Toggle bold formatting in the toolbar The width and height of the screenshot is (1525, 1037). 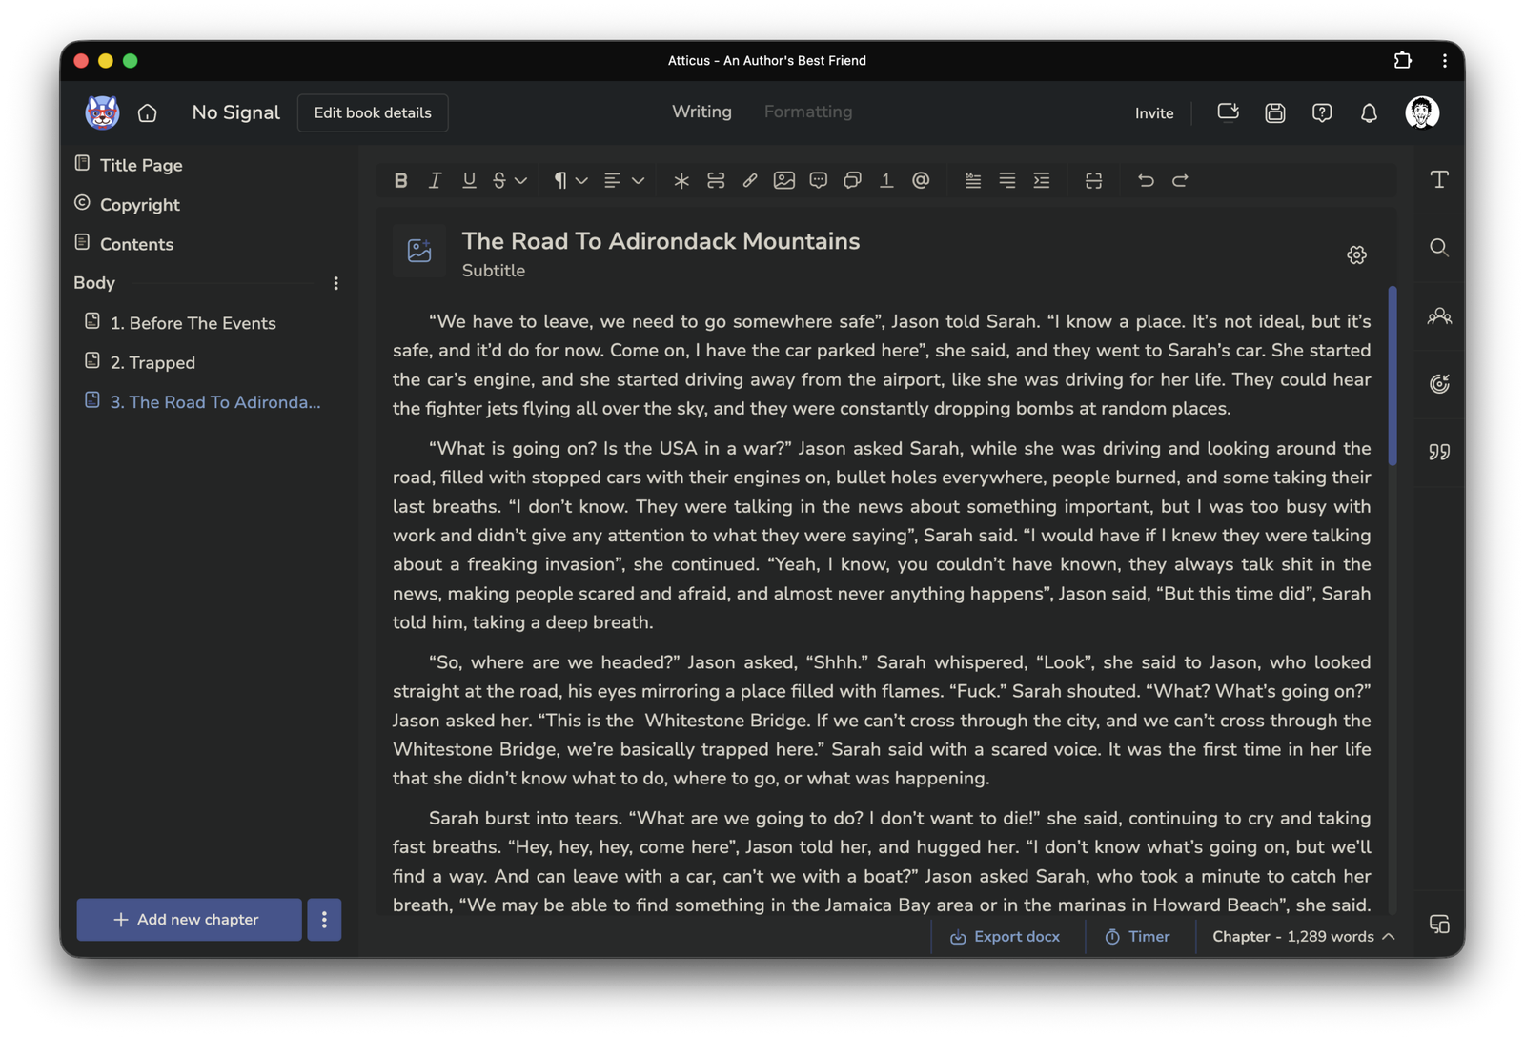click(401, 180)
